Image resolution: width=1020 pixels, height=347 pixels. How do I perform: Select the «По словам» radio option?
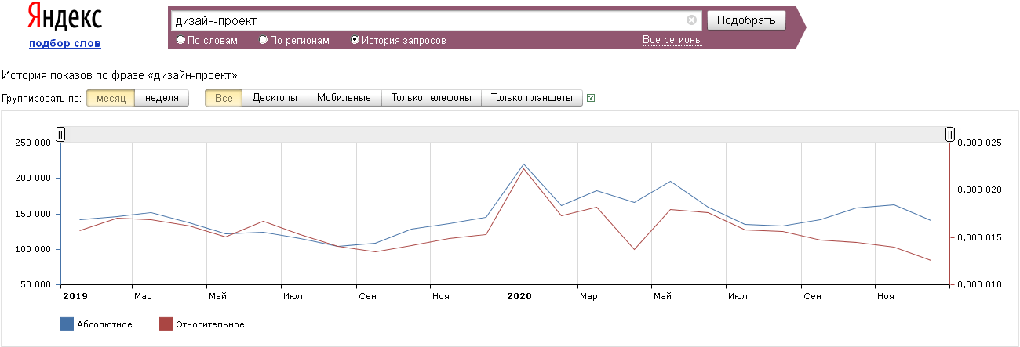pyautogui.click(x=181, y=40)
